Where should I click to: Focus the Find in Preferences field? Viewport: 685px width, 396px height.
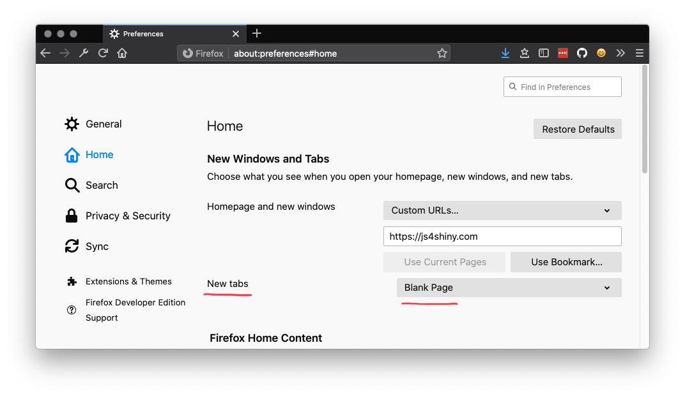point(562,87)
